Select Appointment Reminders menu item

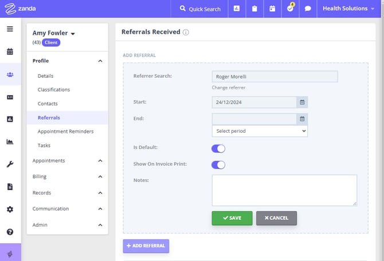pos(65,132)
